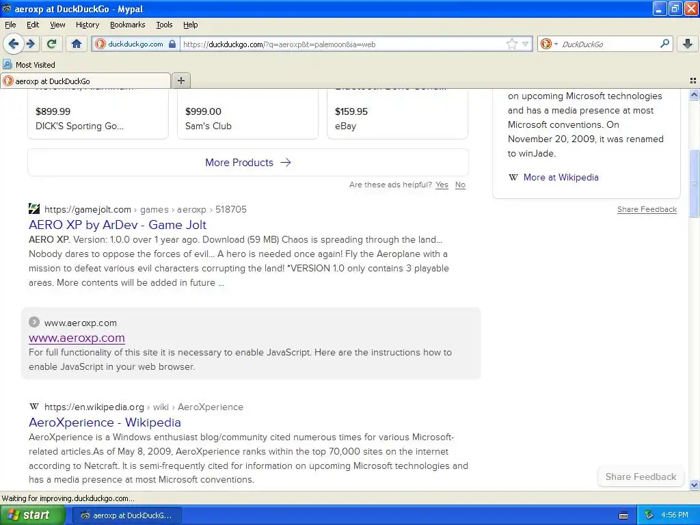Image resolution: width=700 pixels, height=525 pixels.
Task: Click the More Products button
Action: (248, 163)
